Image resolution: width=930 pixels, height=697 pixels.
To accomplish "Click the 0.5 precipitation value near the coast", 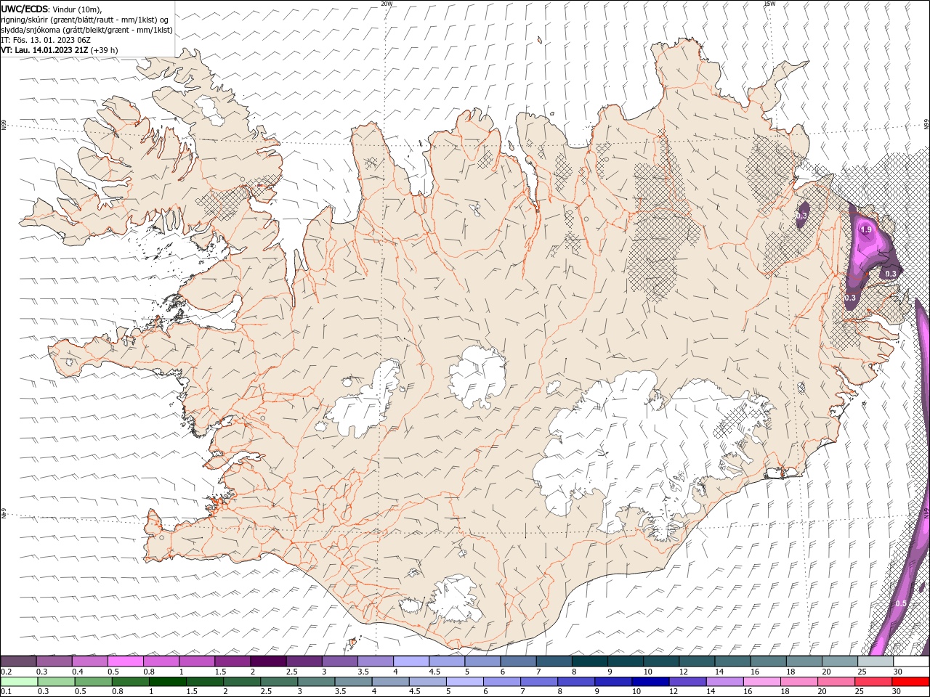I will (901, 603).
